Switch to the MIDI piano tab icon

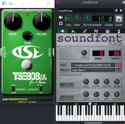tap(108, 31)
